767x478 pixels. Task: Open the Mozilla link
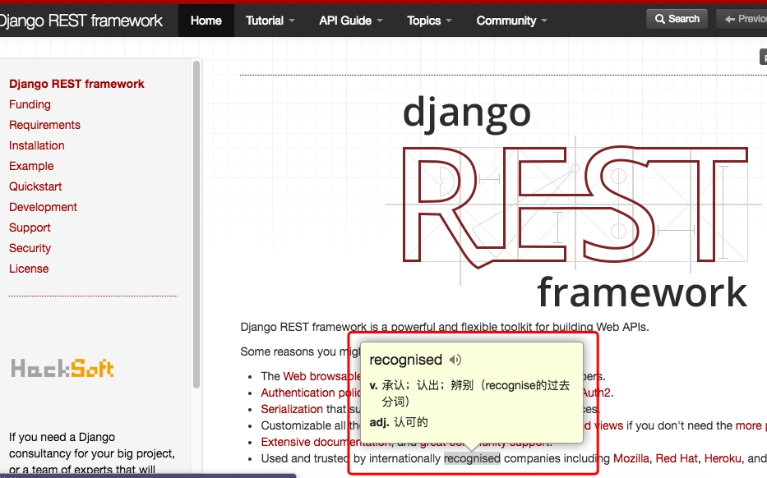point(631,458)
